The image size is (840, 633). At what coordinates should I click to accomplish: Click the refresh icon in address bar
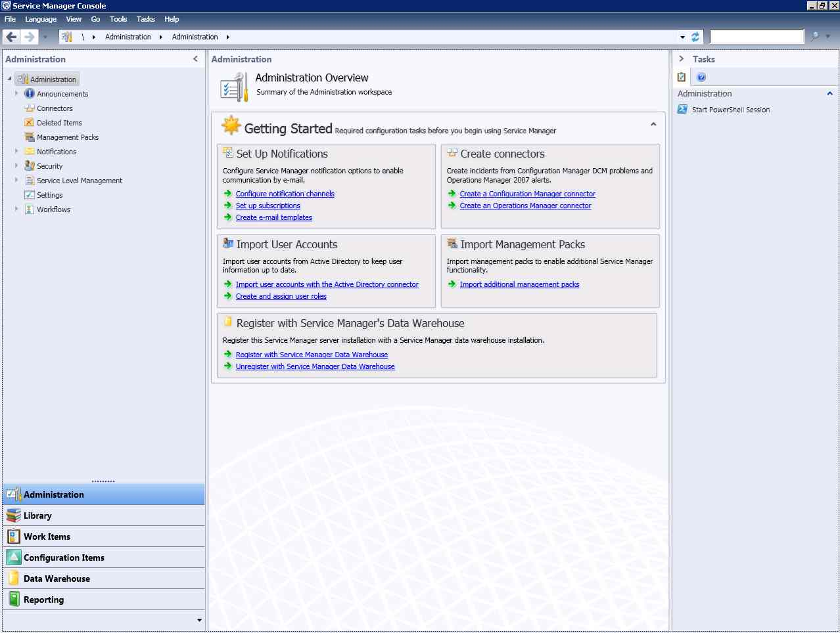695,37
